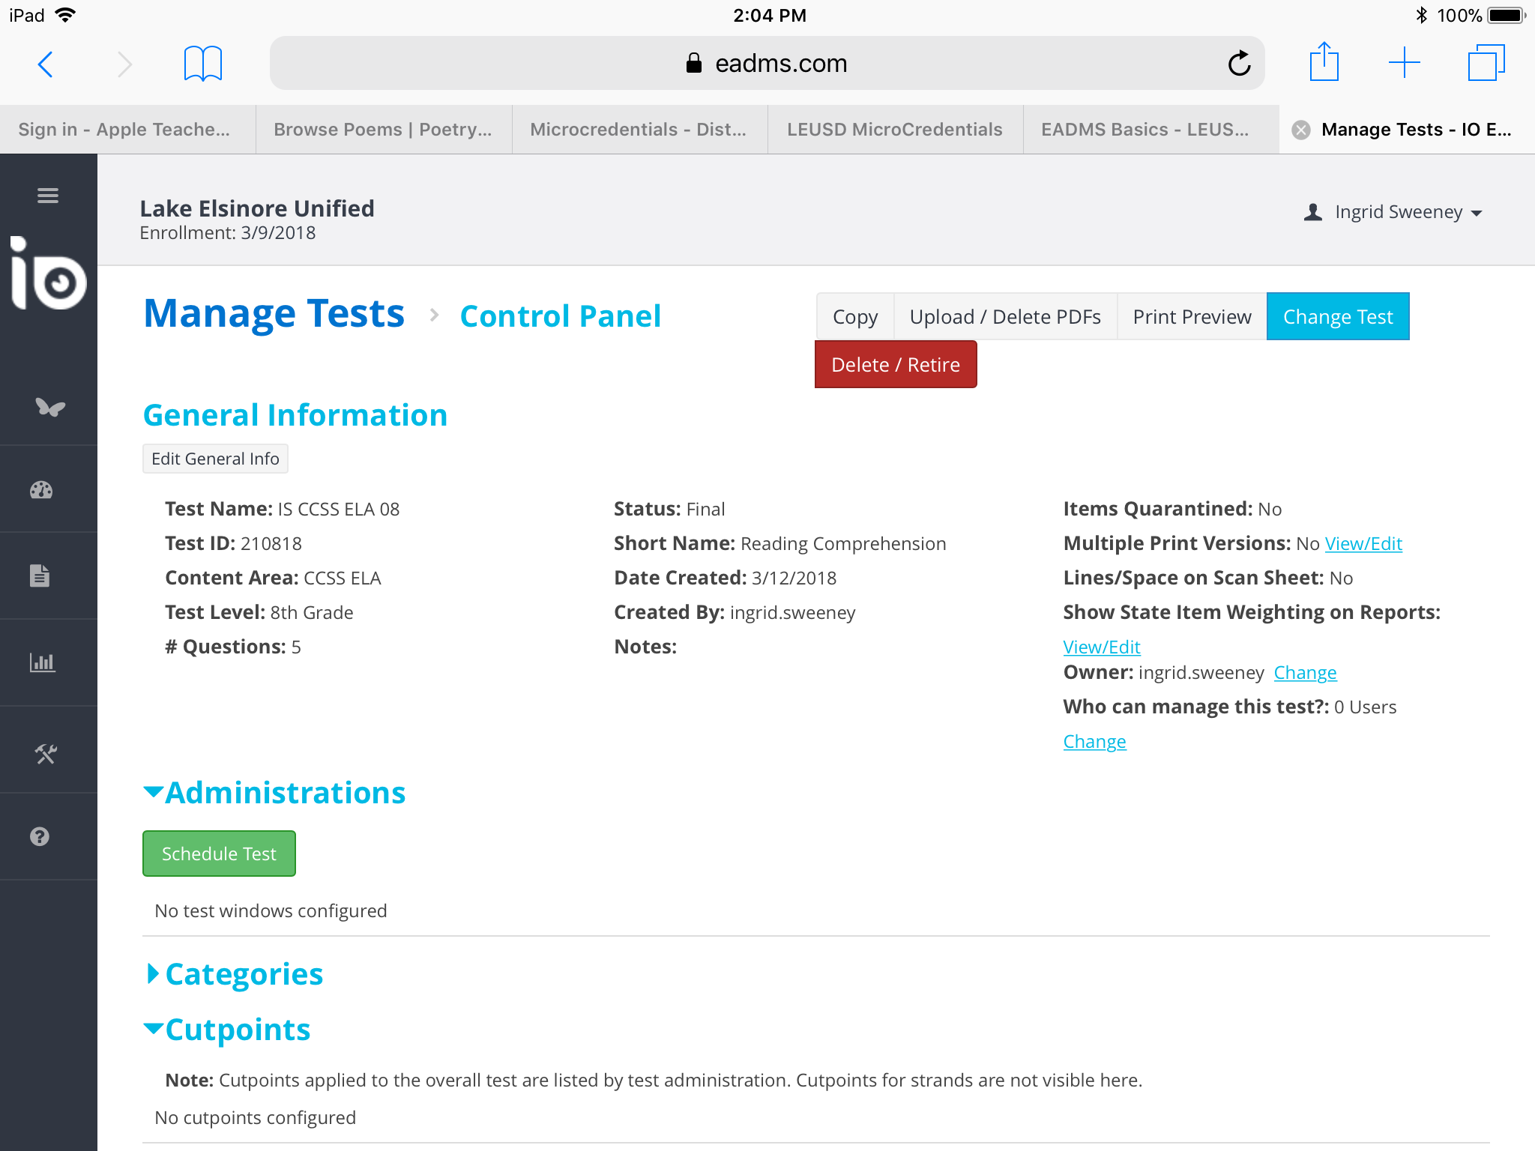Expand the Categories section

[234, 974]
